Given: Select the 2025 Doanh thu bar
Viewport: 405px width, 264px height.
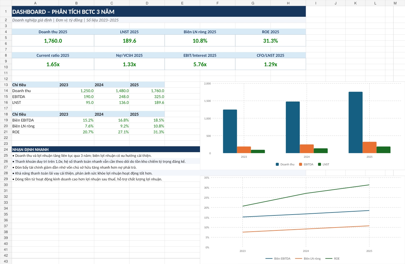Looking at the screenshot, I should (356, 122).
